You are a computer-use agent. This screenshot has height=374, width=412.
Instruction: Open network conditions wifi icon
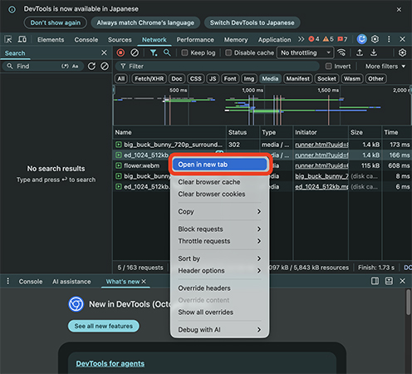[x=341, y=52]
